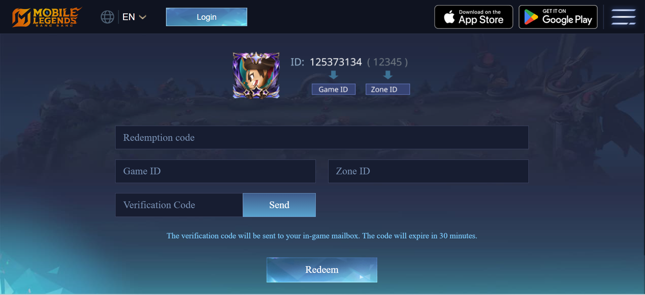The width and height of the screenshot is (645, 295).
Task: Click the blue arrow above Game ID
Action: (333, 75)
